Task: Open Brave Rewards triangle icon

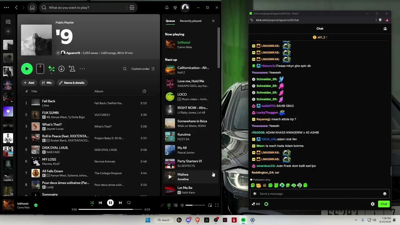Action: 387,20
